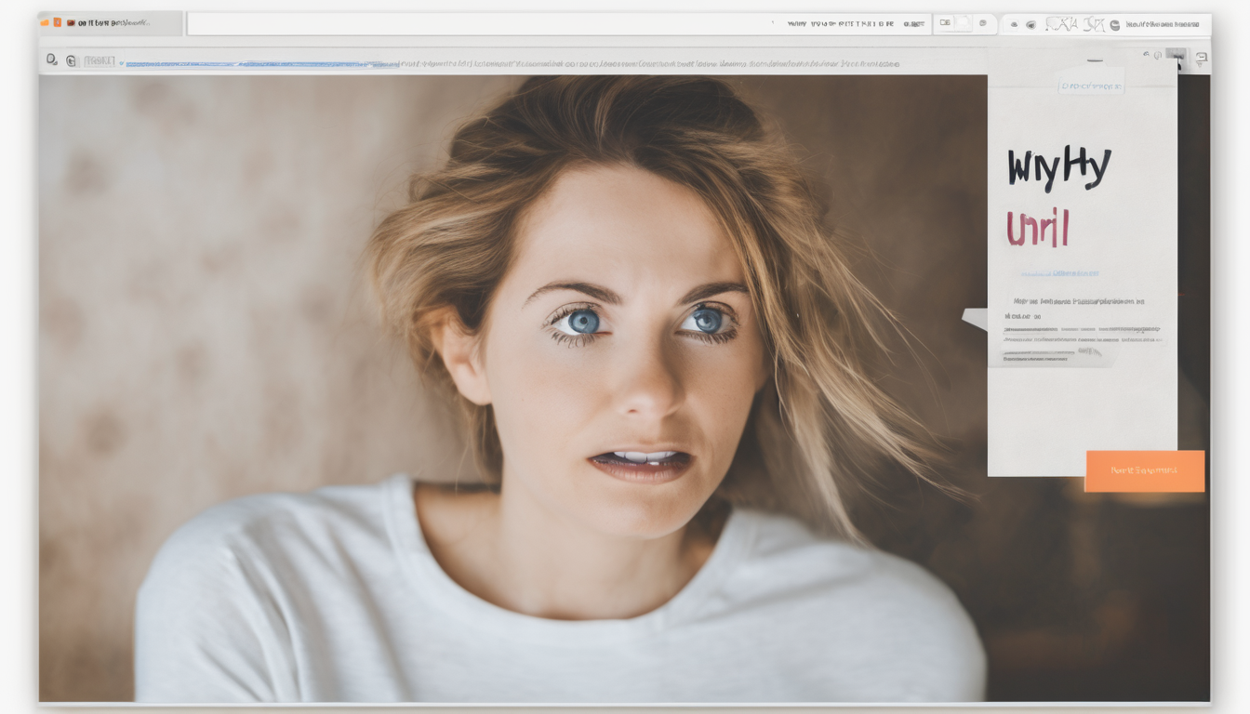This screenshot has width=1250, height=714.
Task: Click the favicon on the active browser tab
Action: click(71, 23)
